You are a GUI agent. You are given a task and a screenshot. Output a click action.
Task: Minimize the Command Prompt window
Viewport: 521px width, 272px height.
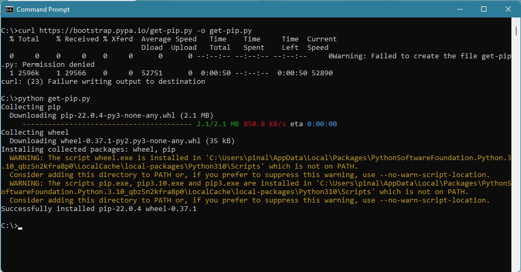(x=460, y=9)
